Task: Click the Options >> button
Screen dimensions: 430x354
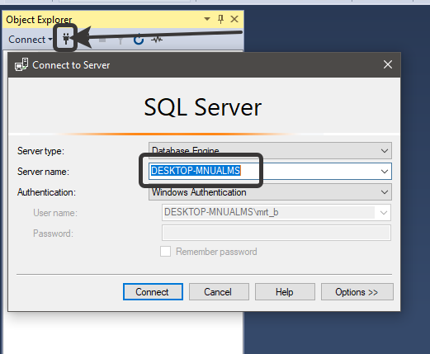Action: [x=357, y=292]
